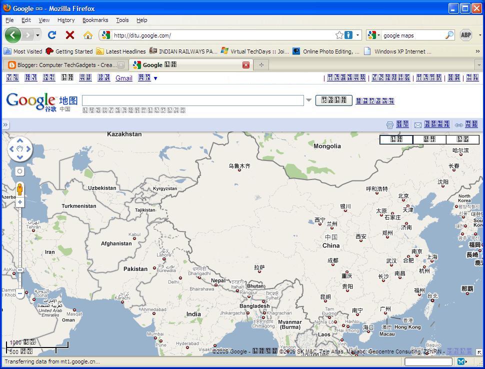Expand the blue triangle beside Gmail

[155, 78]
